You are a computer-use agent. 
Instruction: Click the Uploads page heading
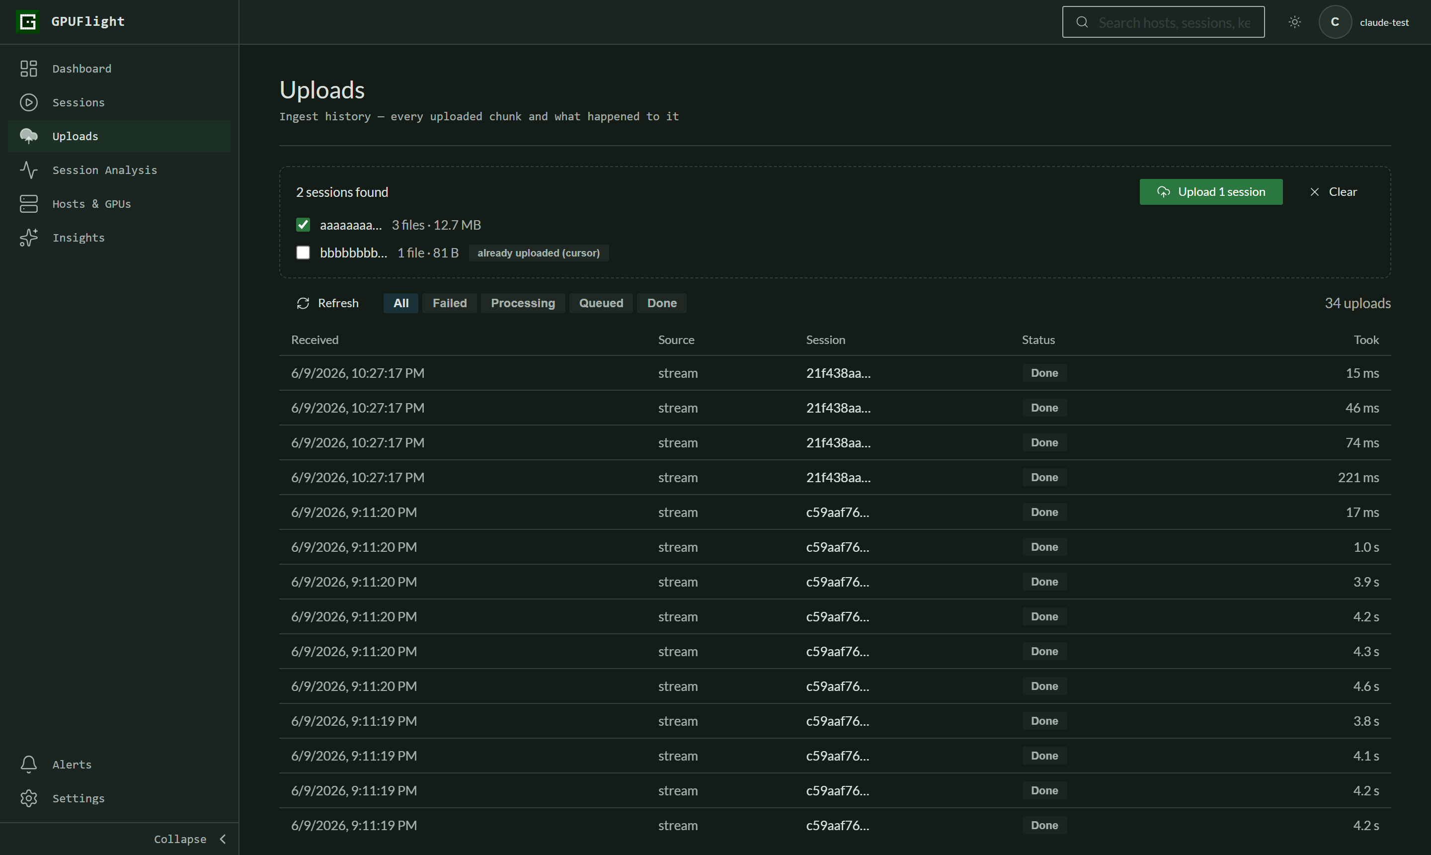pos(322,90)
